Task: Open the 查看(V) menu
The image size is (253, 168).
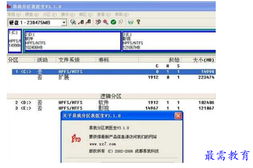Action: 103,15
